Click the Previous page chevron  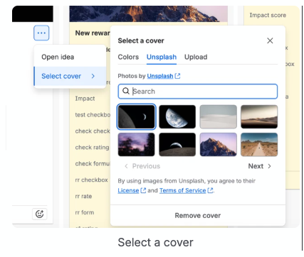[126, 166]
